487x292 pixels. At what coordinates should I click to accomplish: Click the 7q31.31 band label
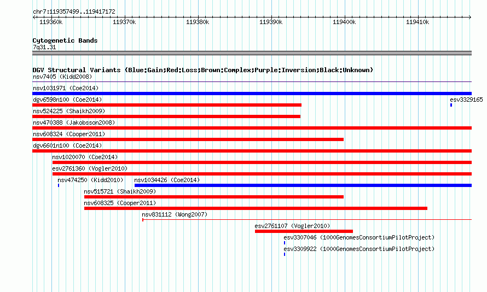(x=44, y=47)
